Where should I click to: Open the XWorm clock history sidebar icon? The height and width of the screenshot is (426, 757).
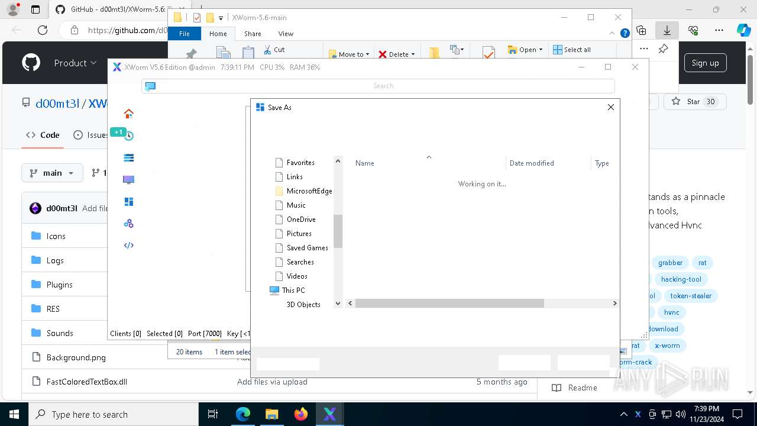128,135
